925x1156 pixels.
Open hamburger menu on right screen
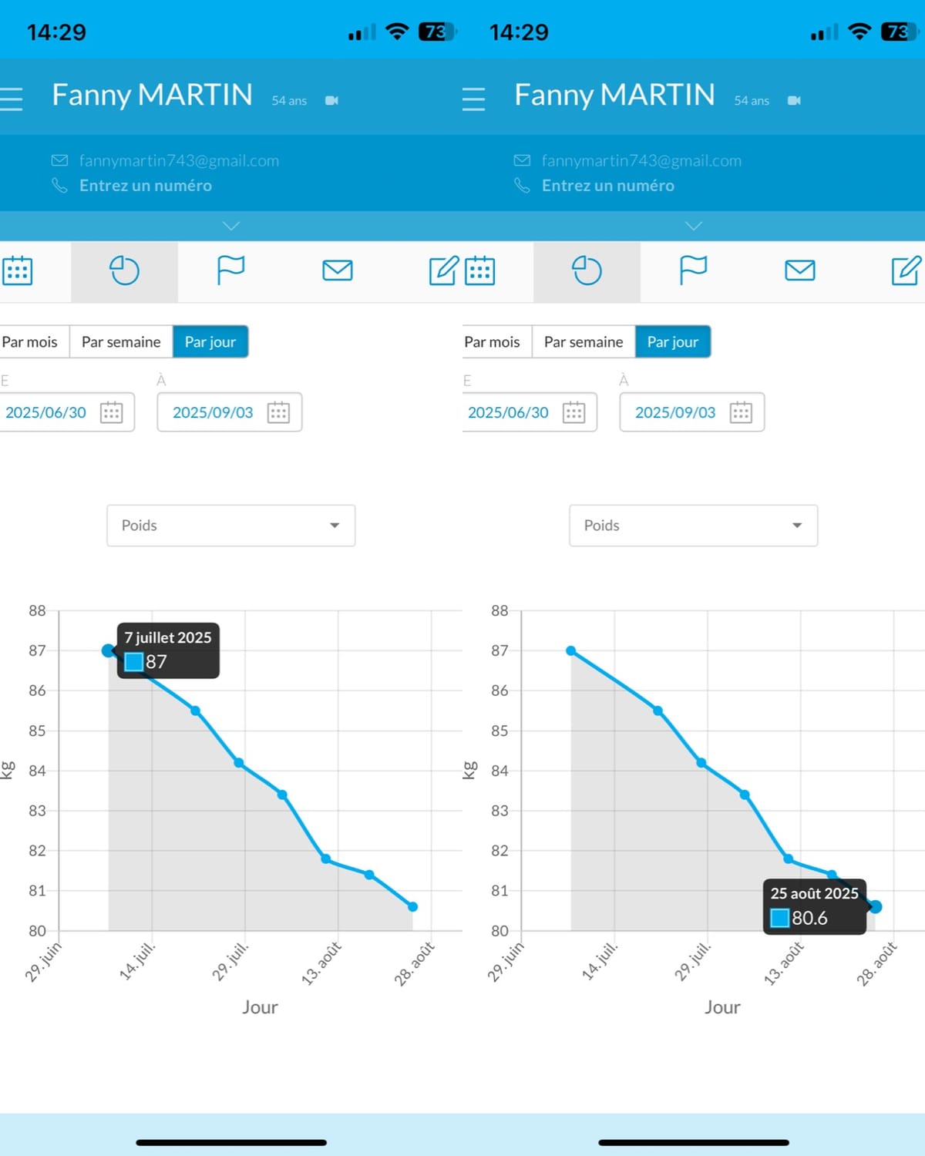click(473, 99)
